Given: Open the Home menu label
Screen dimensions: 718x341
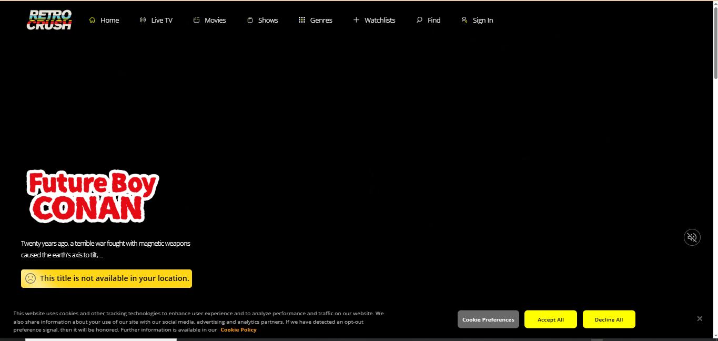Looking at the screenshot, I should (110, 20).
